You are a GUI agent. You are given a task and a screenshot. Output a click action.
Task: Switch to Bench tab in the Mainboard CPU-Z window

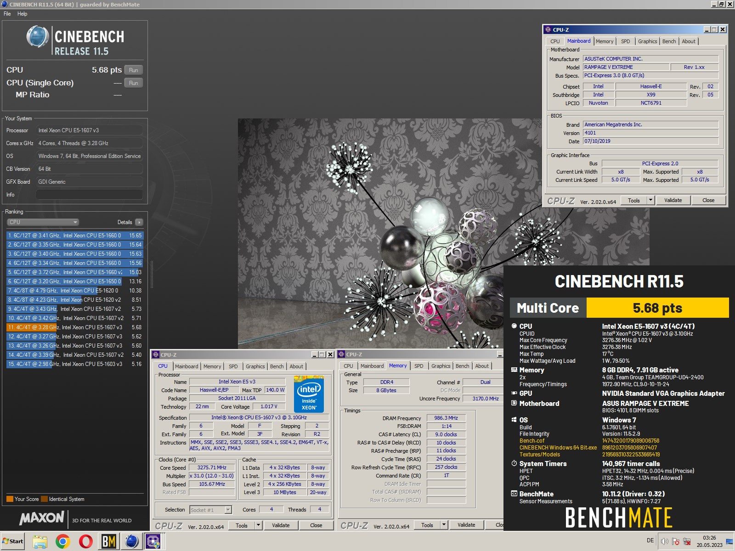[x=669, y=41]
